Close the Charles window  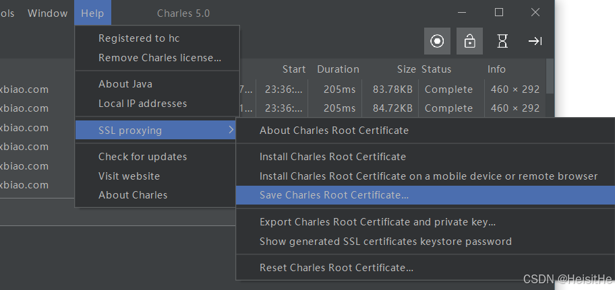click(x=535, y=13)
